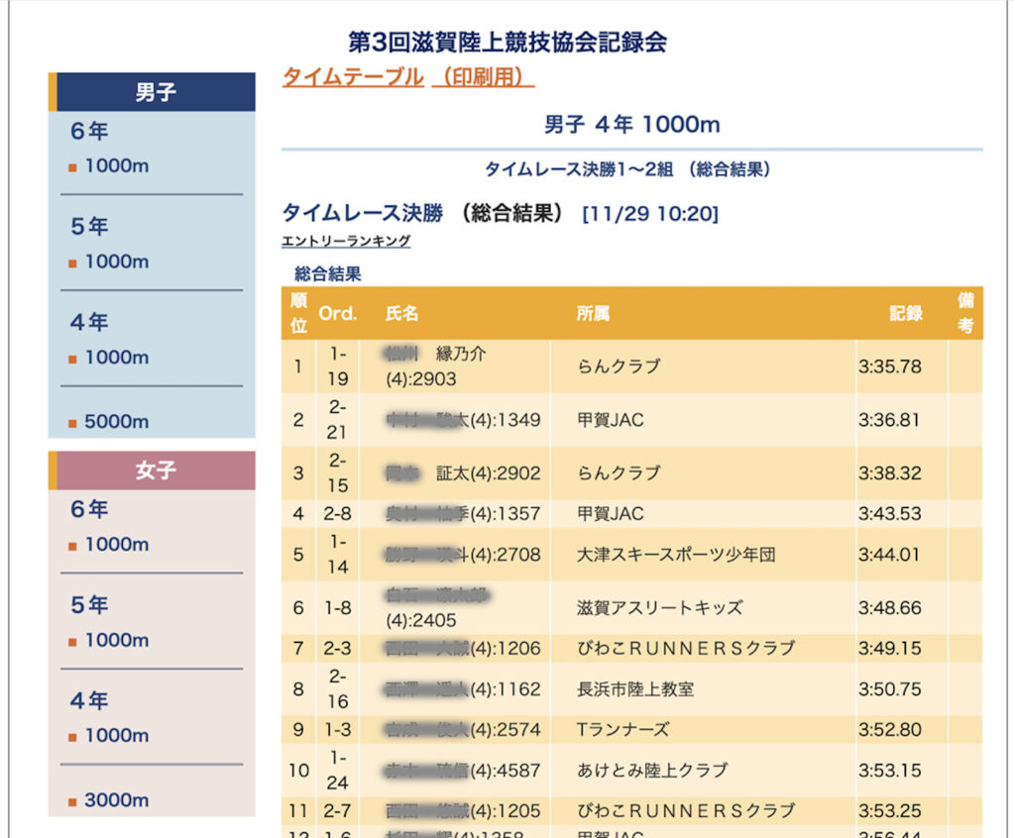1015x838 pixels.
Task: Open the タイムテーブル link
Action: click(353, 77)
